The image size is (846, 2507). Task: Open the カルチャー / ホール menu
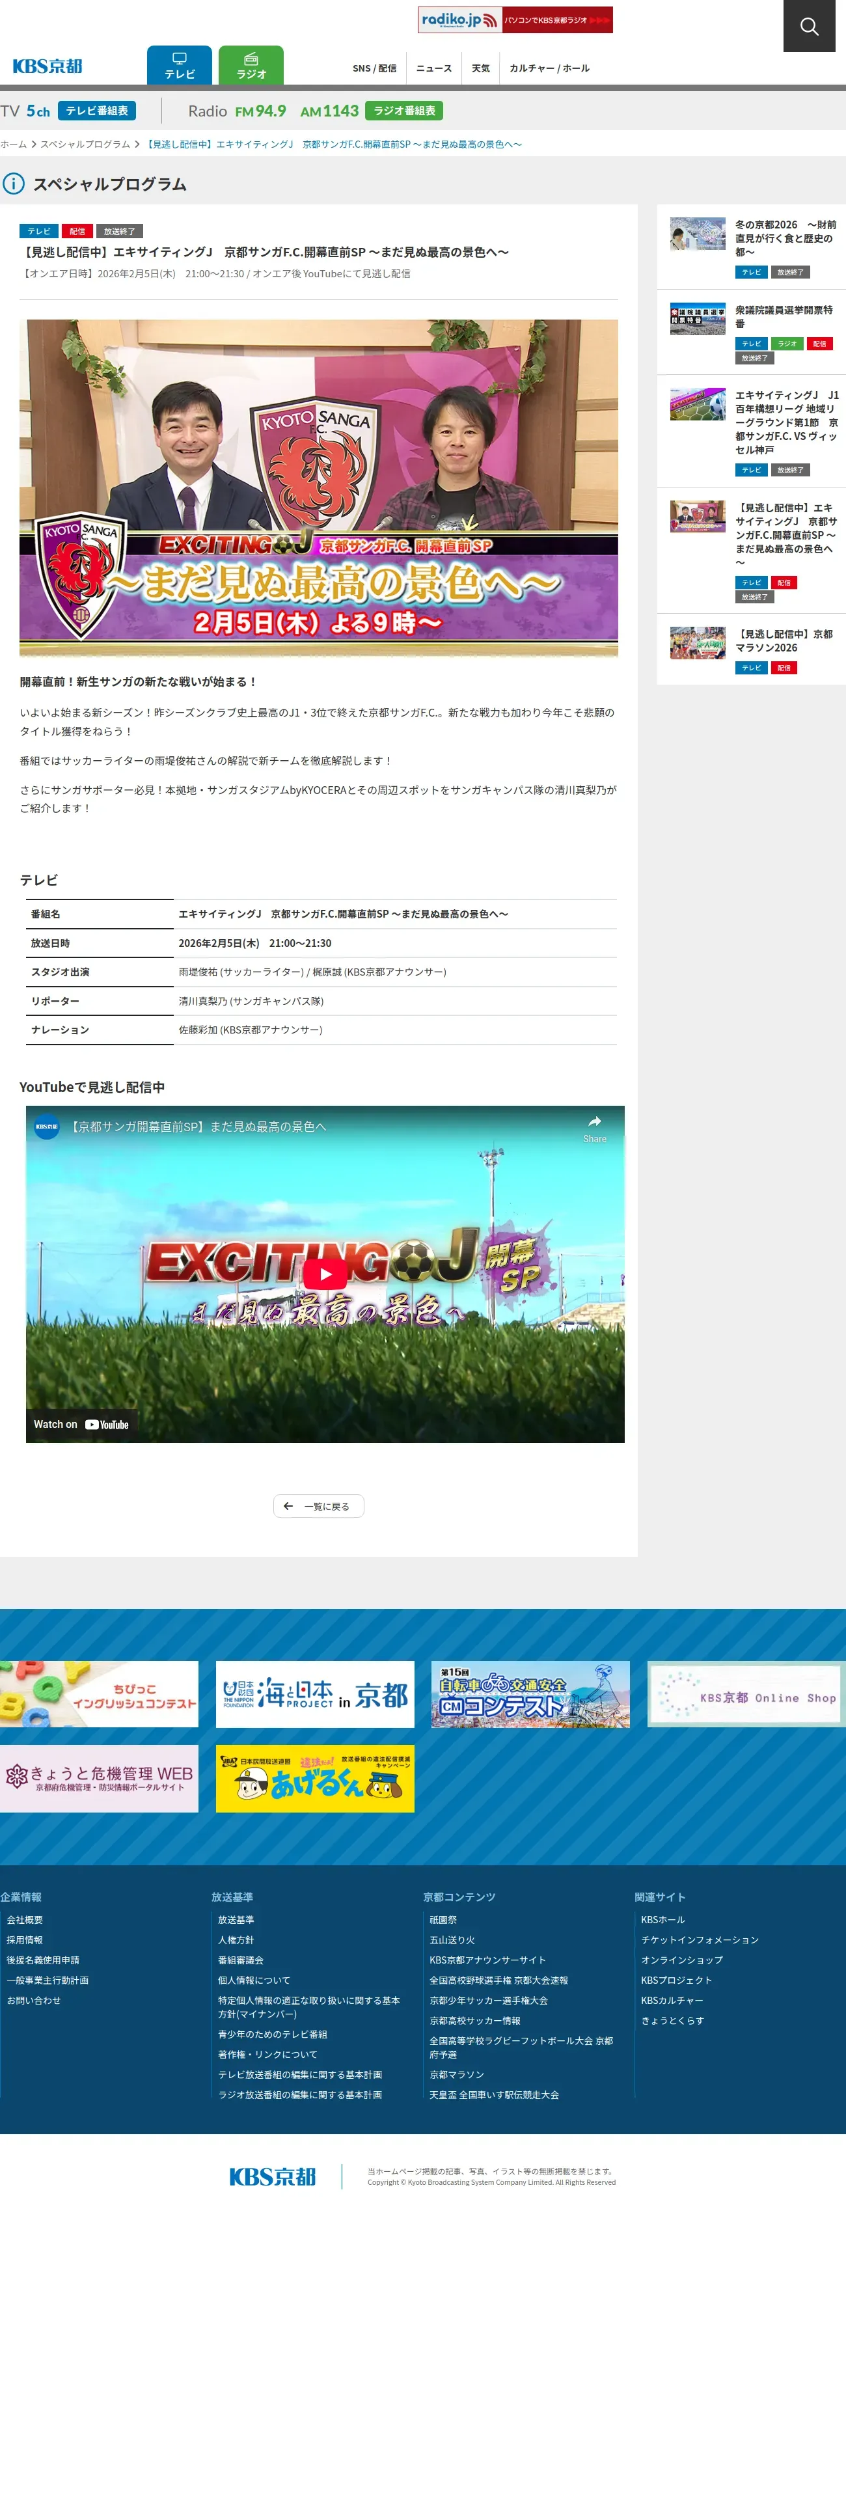point(549,68)
